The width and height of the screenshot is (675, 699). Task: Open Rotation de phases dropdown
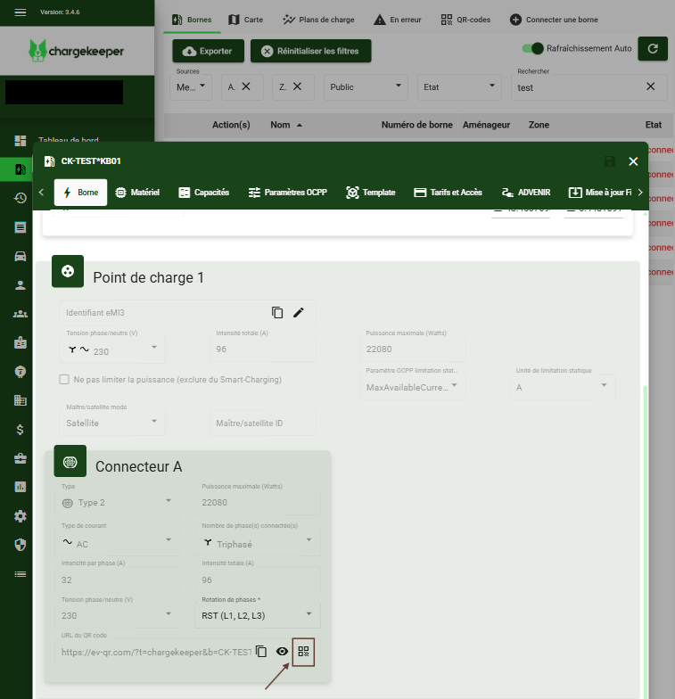(x=257, y=615)
